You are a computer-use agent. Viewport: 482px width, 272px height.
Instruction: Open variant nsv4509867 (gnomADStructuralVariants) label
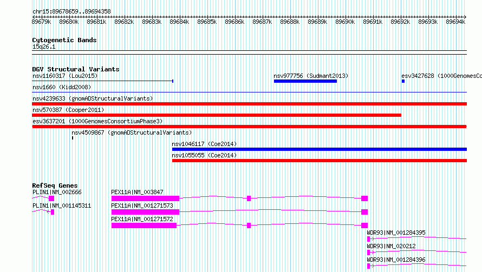point(132,132)
